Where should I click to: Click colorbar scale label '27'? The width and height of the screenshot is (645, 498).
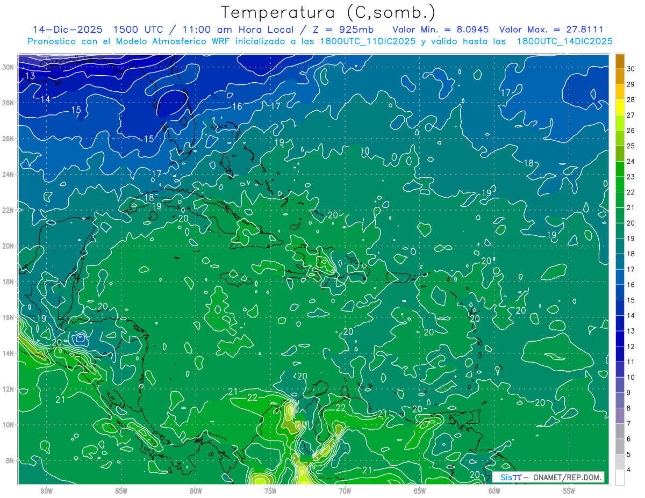[631, 115]
